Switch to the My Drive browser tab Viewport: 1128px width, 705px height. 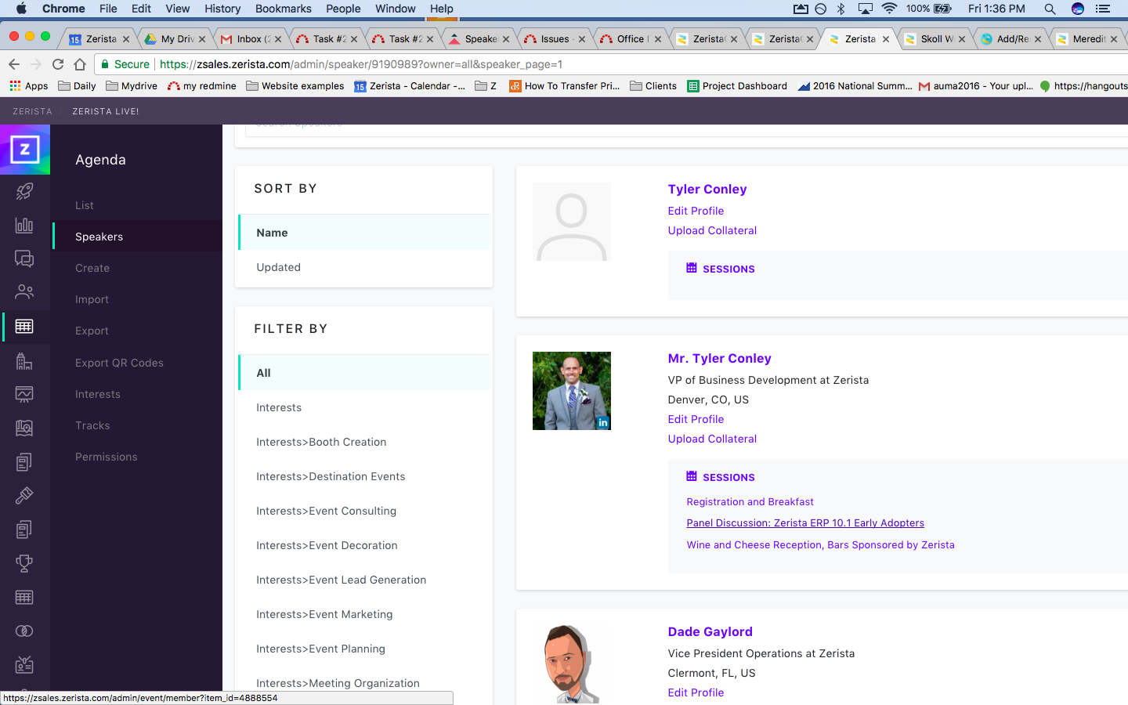(174, 39)
